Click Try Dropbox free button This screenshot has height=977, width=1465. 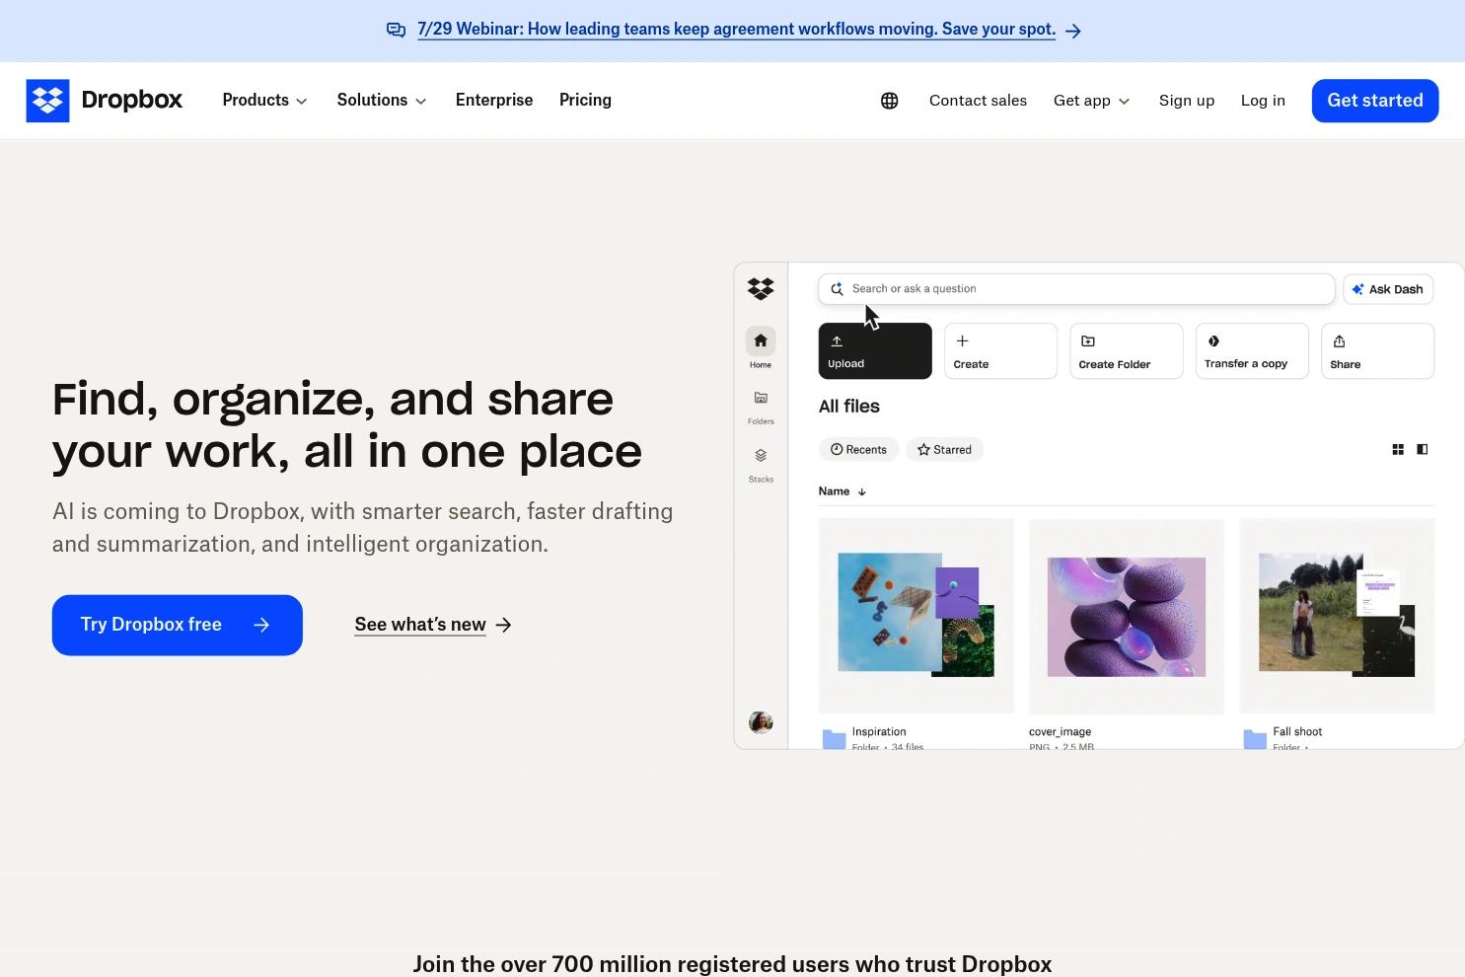(178, 625)
